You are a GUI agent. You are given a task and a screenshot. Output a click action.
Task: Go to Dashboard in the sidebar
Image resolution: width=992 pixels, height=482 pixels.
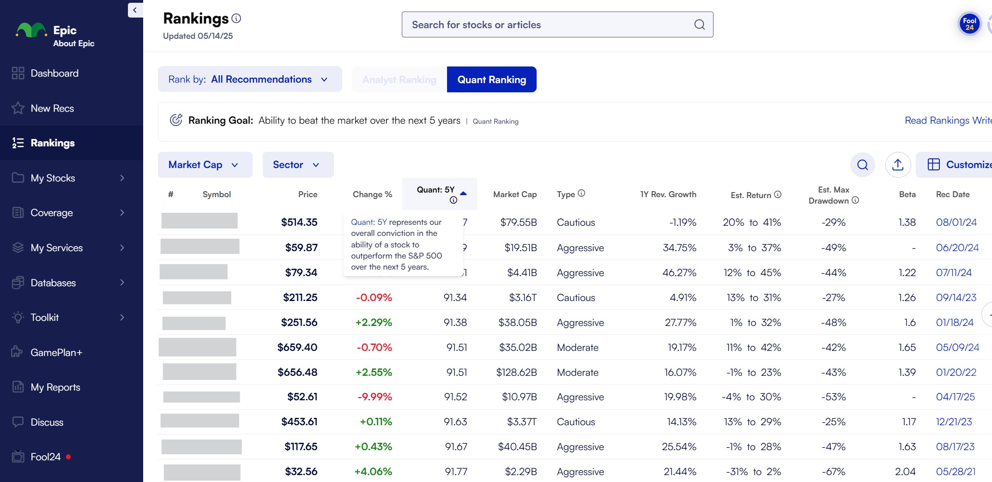click(54, 73)
